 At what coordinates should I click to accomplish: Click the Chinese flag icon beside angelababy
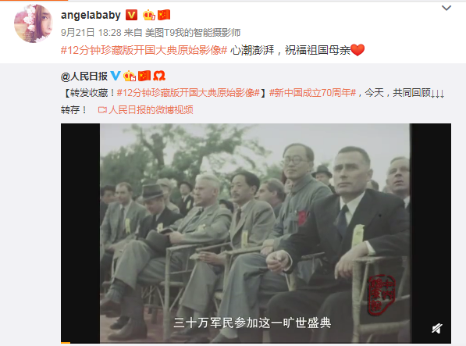164,15
